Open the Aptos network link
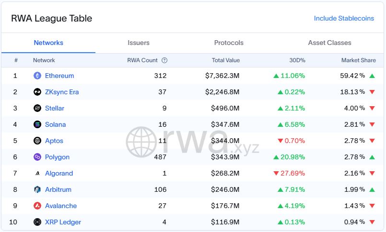The width and height of the screenshot is (386, 232). click(54, 141)
